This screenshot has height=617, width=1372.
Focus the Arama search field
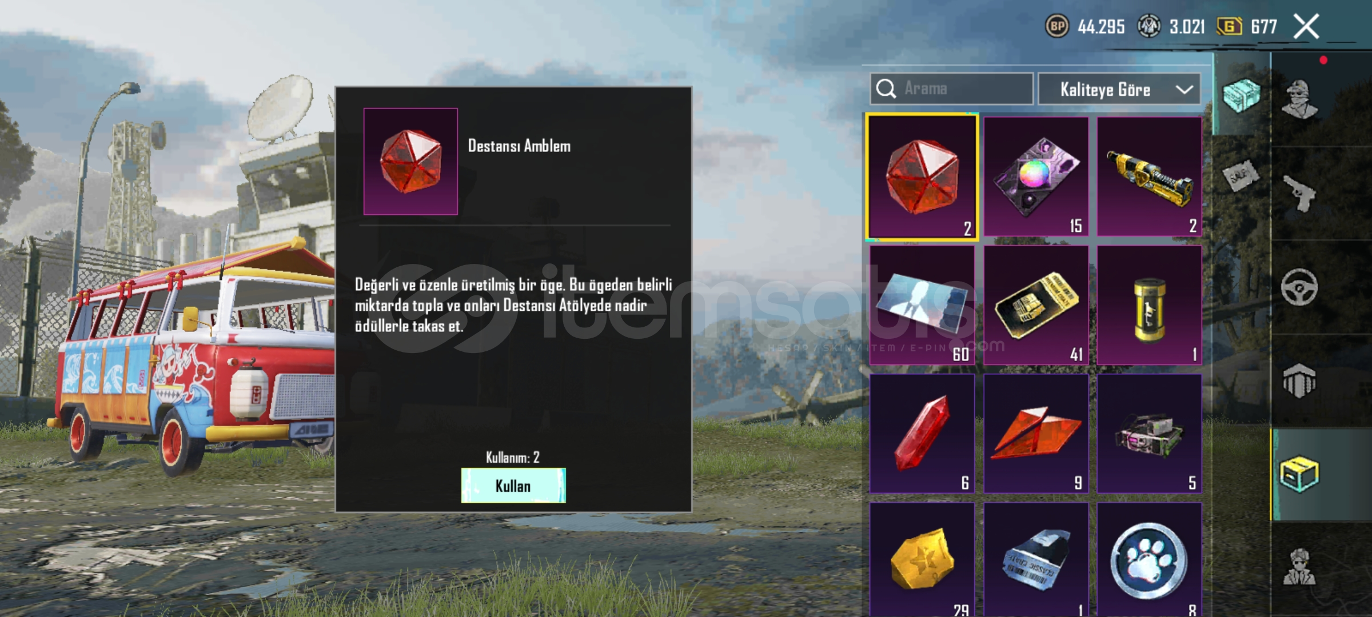tap(952, 89)
